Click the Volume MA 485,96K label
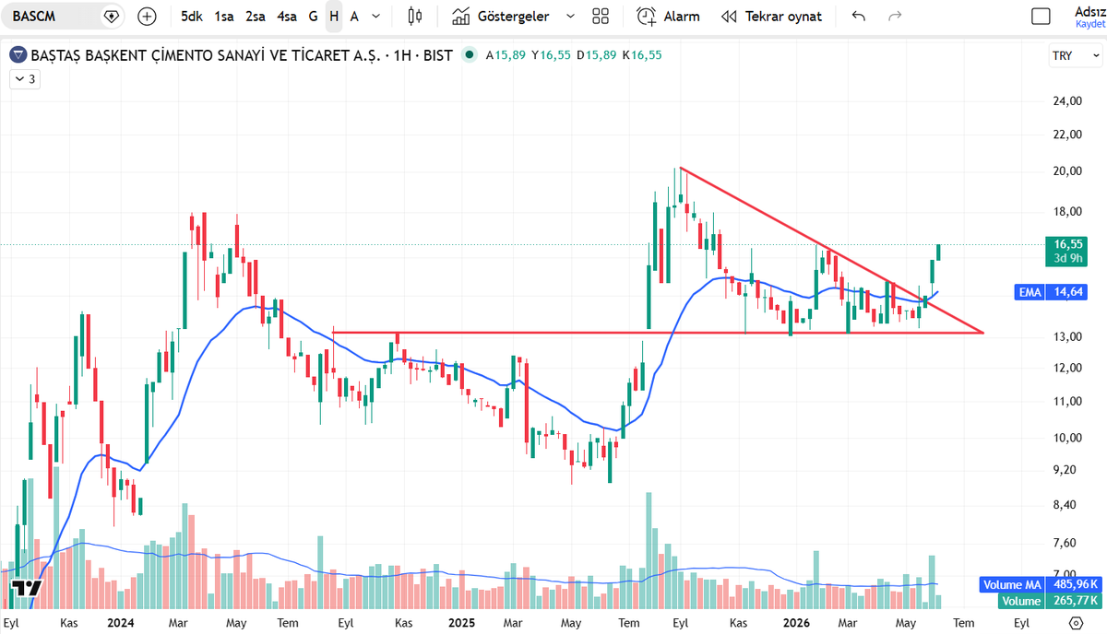The height and width of the screenshot is (634, 1107). click(x=1042, y=584)
